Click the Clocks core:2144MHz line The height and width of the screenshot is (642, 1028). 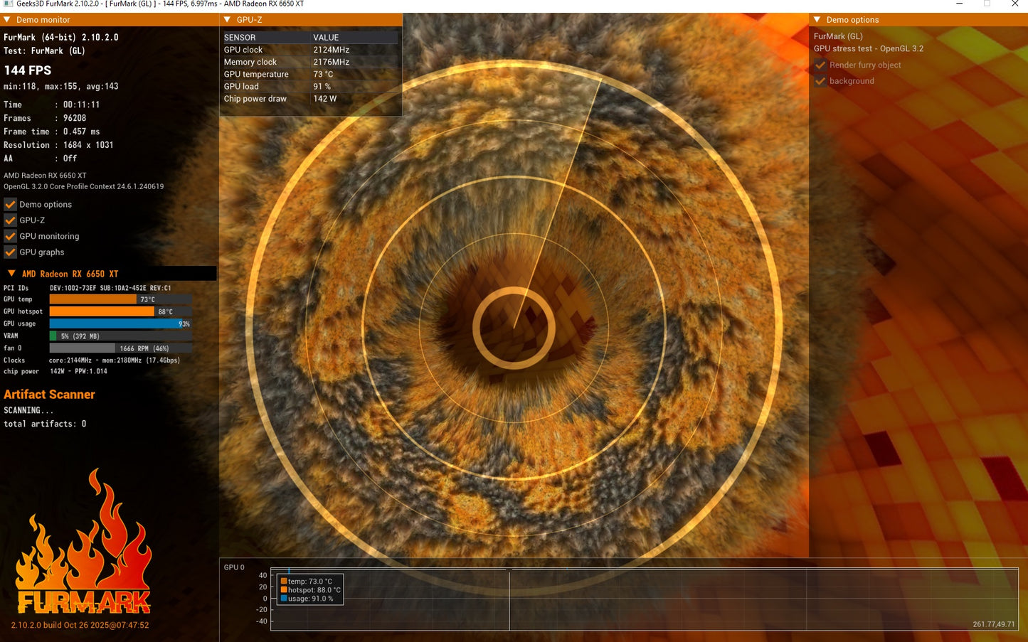pos(92,360)
